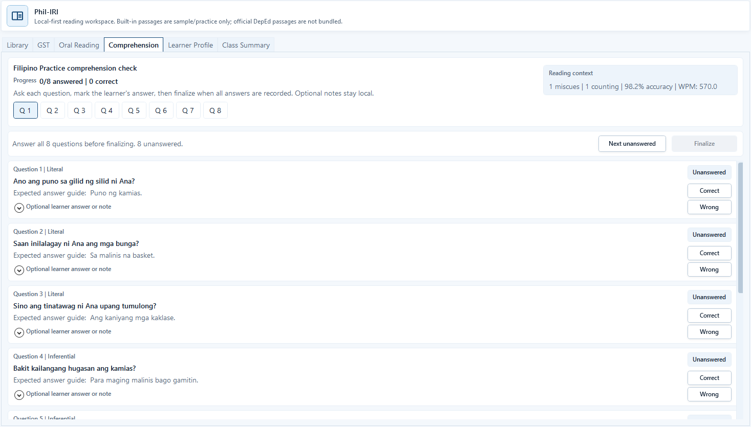751x427 pixels.
Task: Click expected answer 'Sa malinis na basket.'
Action: coord(122,255)
